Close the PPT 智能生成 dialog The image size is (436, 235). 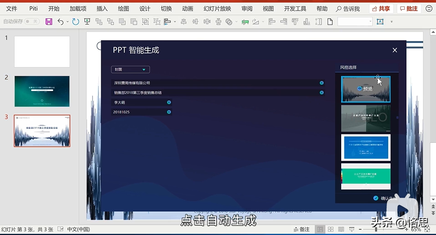point(395,50)
